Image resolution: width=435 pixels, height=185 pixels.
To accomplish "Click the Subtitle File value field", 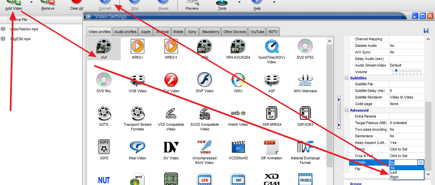I will tap(407, 84).
